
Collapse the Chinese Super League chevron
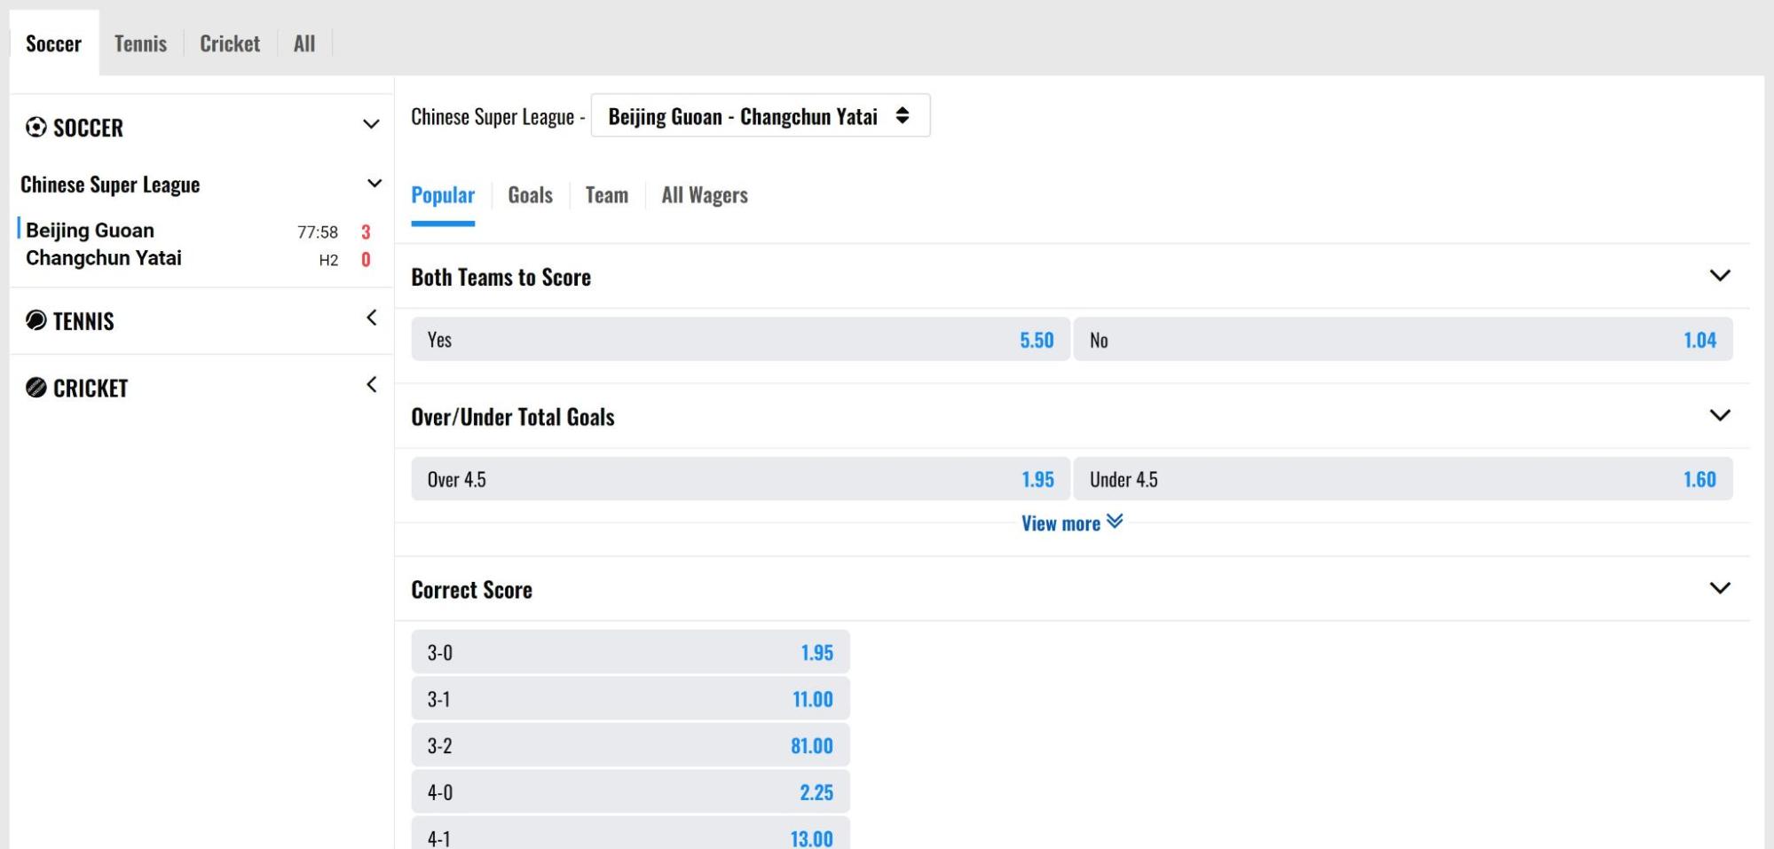tap(374, 183)
